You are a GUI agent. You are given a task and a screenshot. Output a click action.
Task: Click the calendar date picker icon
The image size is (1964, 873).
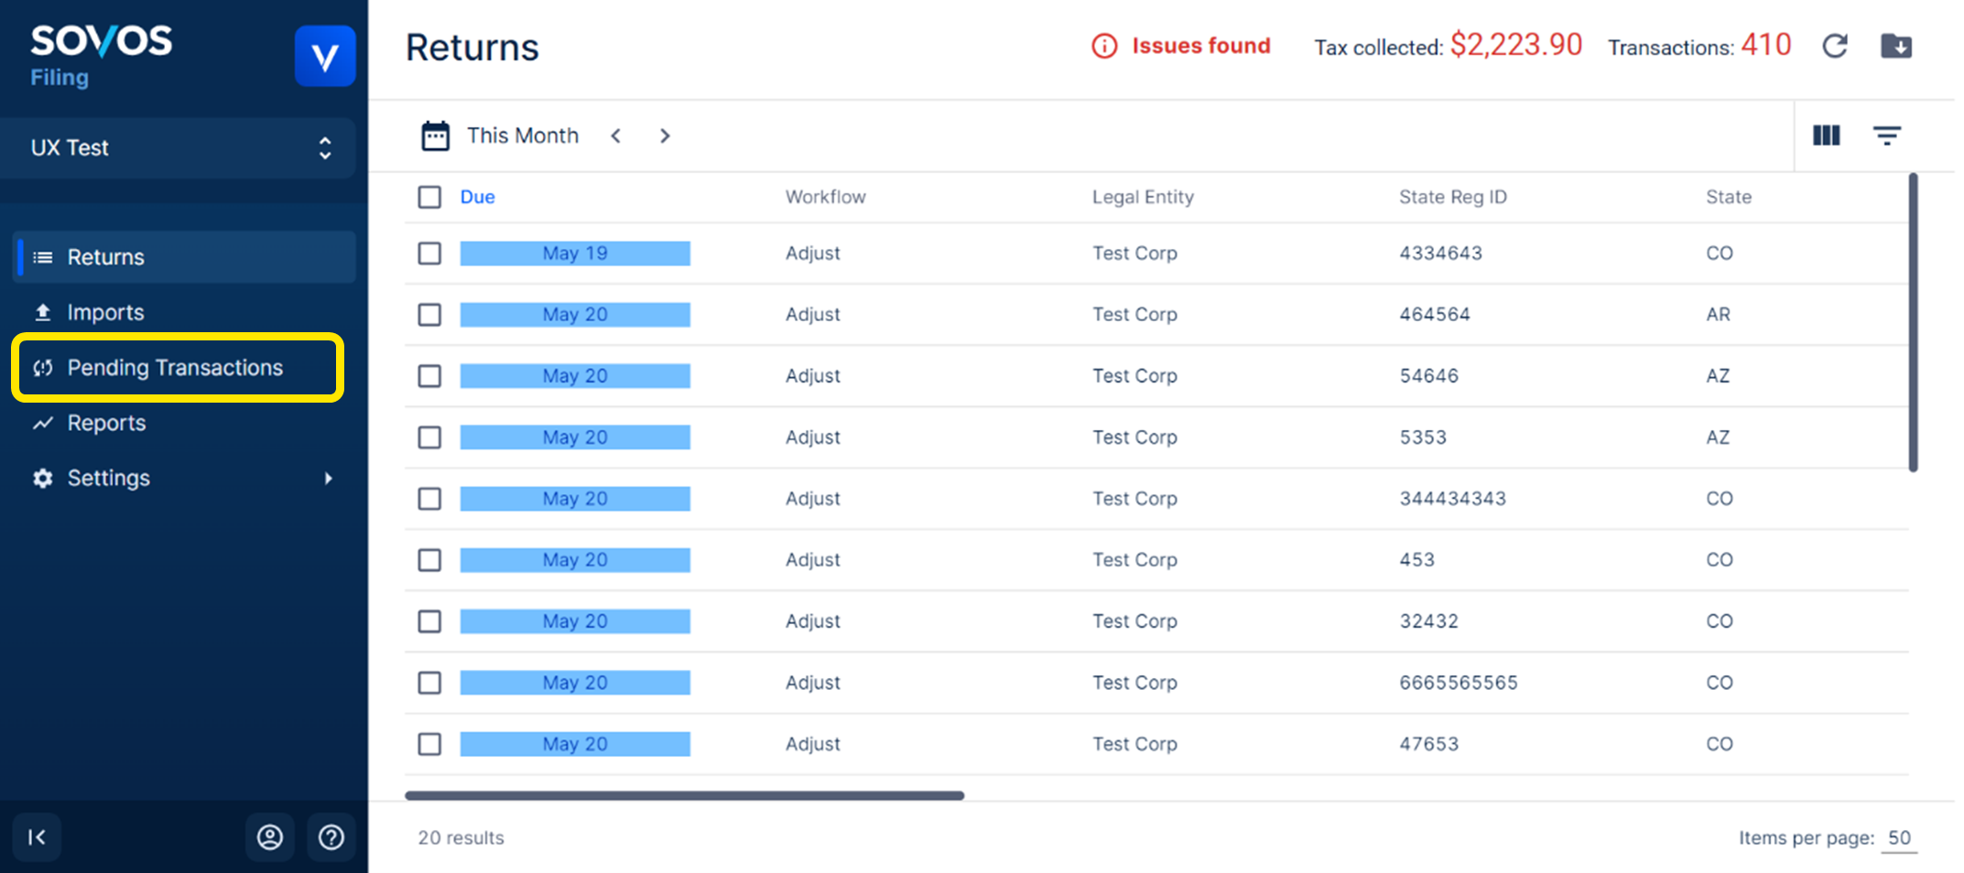pyautogui.click(x=435, y=135)
